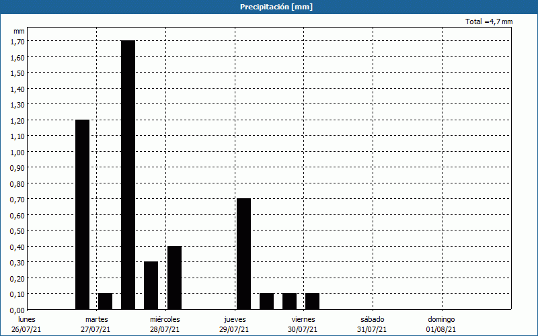This screenshot has width=538, height=336.
Task: Select the martes day label
Action: coord(96,319)
